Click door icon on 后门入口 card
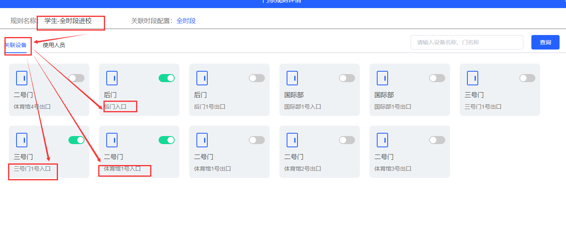Screen dimensions: 566x225 click(x=112, y=78)
